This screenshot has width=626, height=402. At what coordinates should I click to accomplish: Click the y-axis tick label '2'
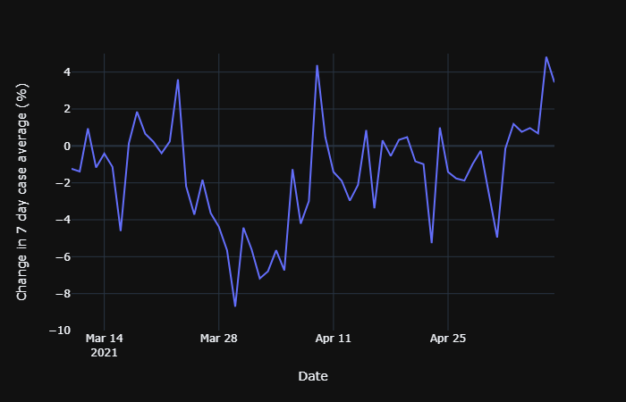click(67, 109)
